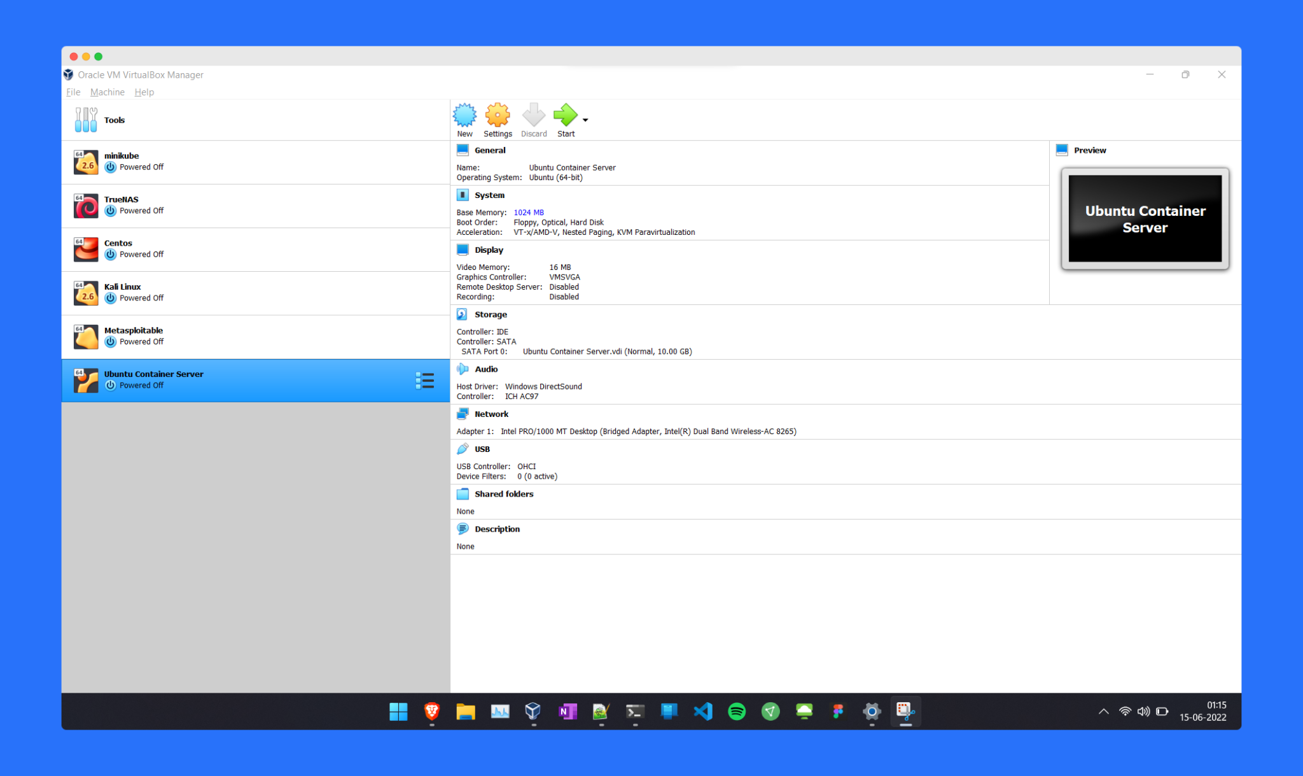This screenshot has height=776, width=1303.
Task: Open the Ubuntu Container Server VM list menu
Action: 424,380
